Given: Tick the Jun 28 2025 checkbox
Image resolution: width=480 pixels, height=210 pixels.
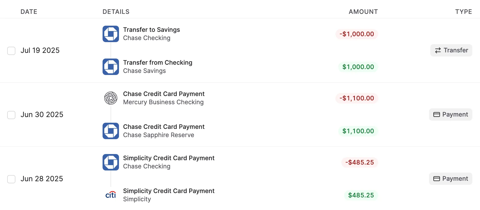Looking at the screenshot, I should [x=11, y=179].
